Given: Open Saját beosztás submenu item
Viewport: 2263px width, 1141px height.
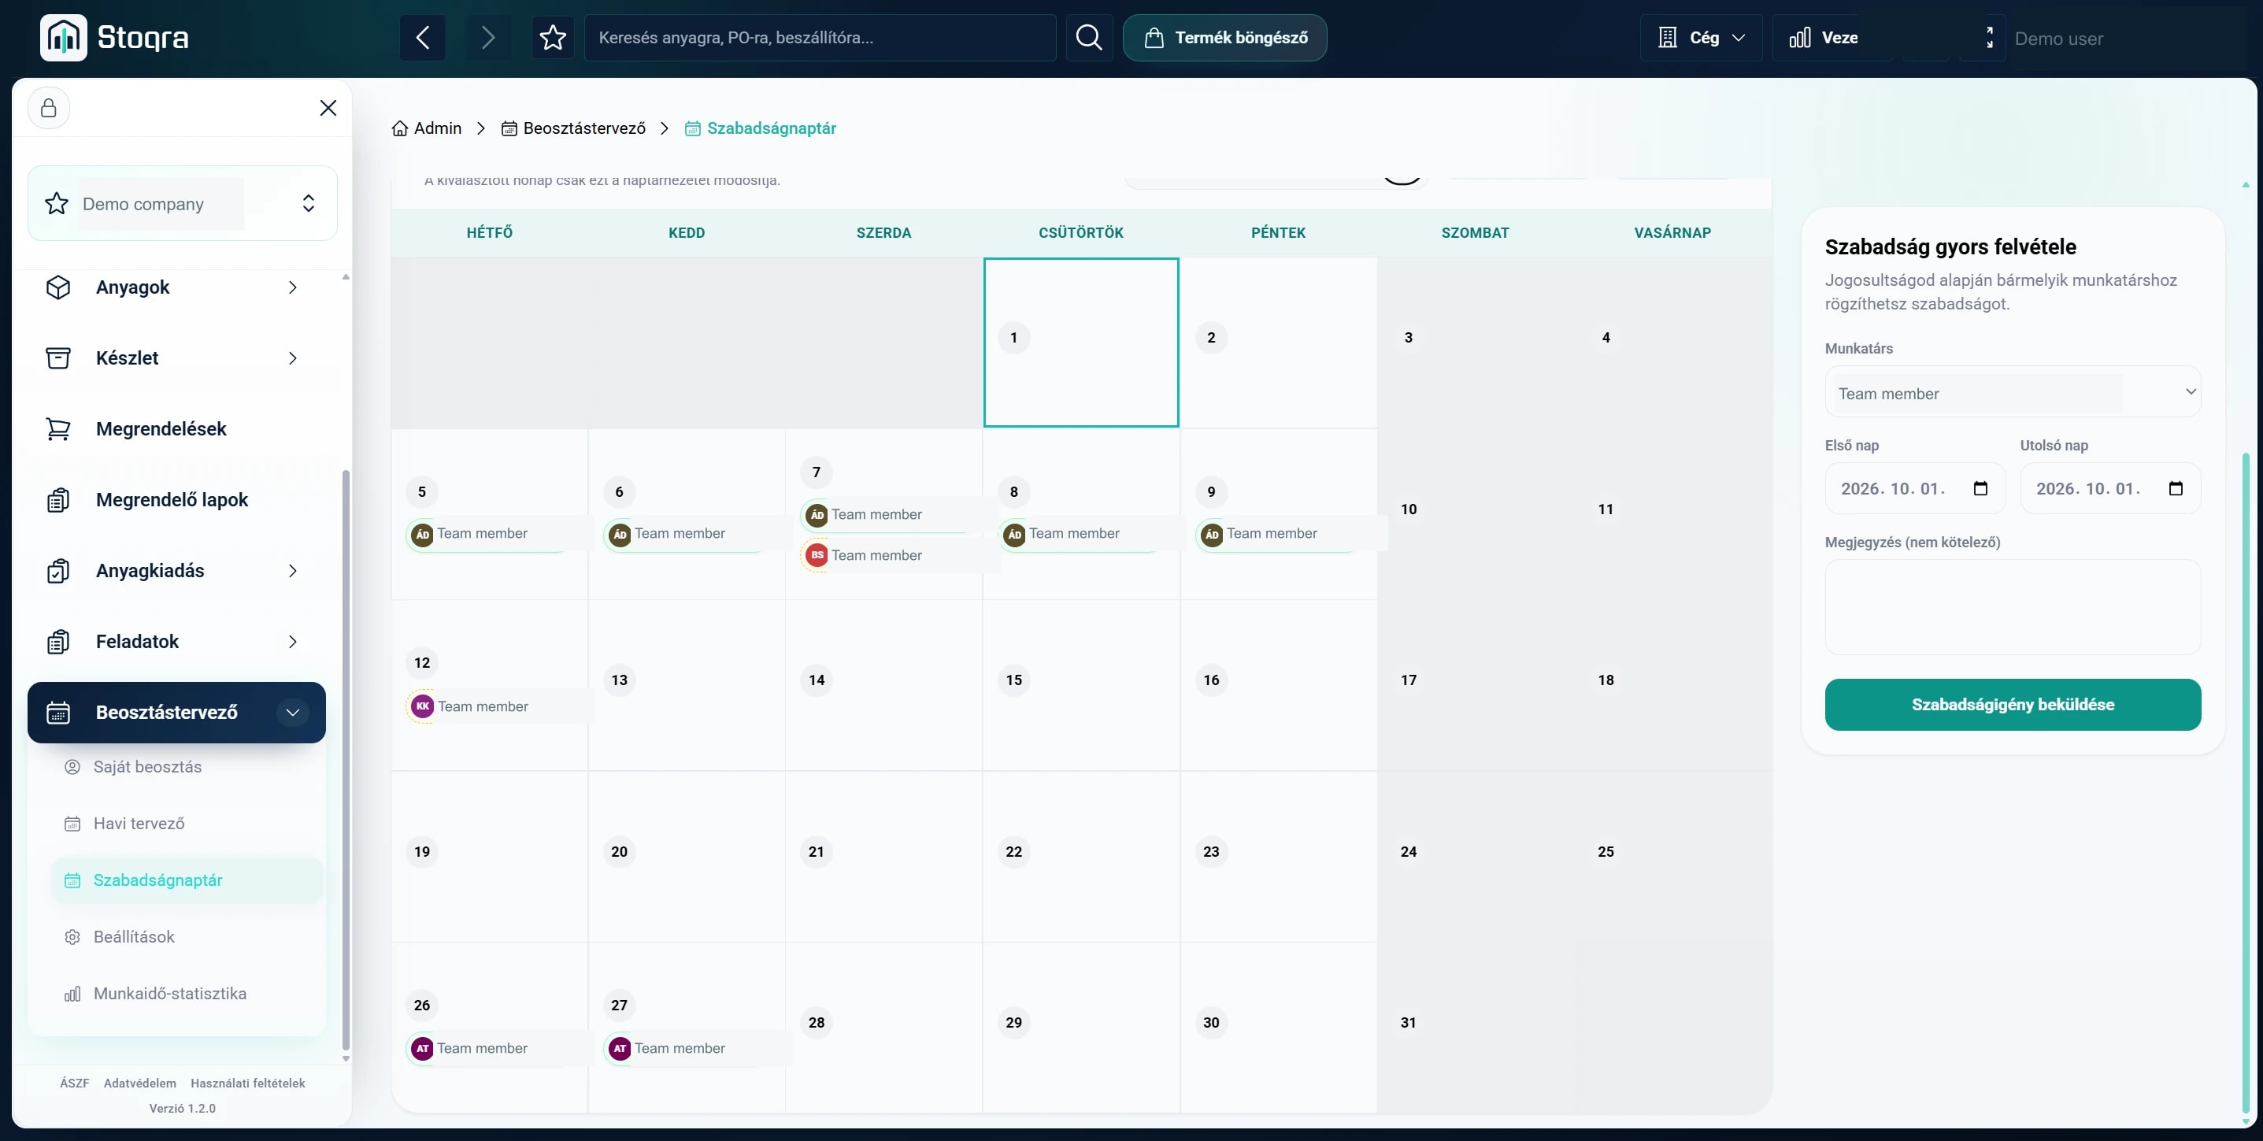Looking at the screenshot, I should pos(187,767).
